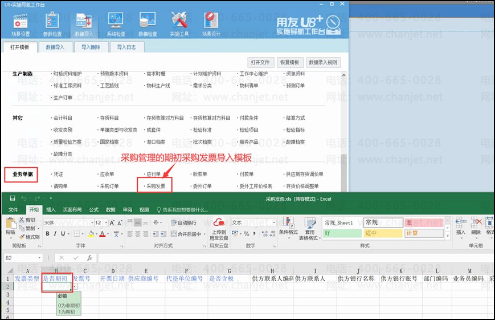Click the Excel Name Box showing B2
The width and height of the screenshot is (495, 320).
click(22, 258)
